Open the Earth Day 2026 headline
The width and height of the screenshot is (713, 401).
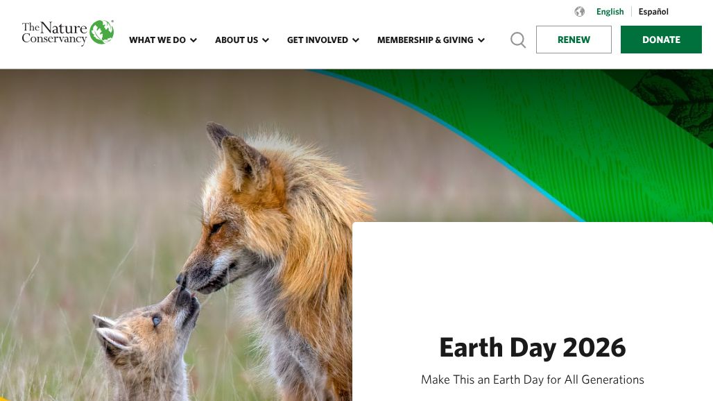point(533,348)
